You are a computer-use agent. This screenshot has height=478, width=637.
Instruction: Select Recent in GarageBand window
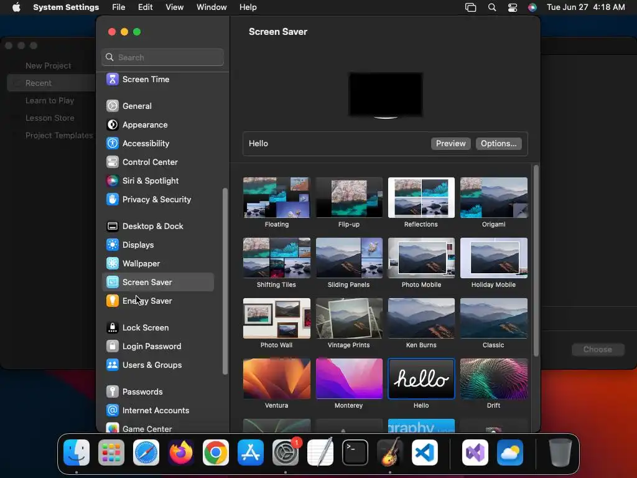point(51,83)
